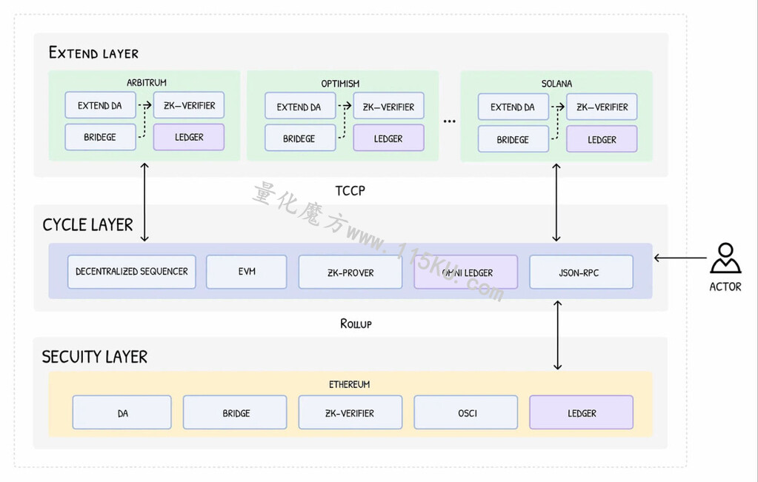Click the JSON-RPC box
Screen dimensions: 758x482
[x=581, y=272]
